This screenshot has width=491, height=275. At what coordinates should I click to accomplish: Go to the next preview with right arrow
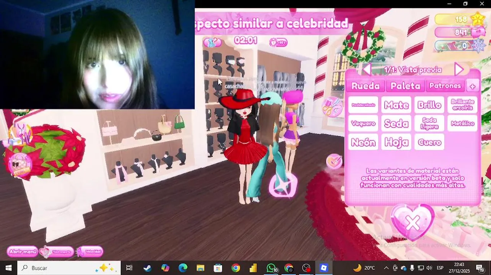click(459, 70)
